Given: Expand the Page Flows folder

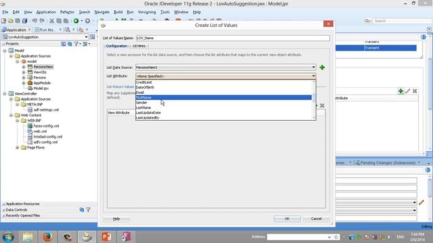Looking at the screenshot, I should (x=17, y=148).
